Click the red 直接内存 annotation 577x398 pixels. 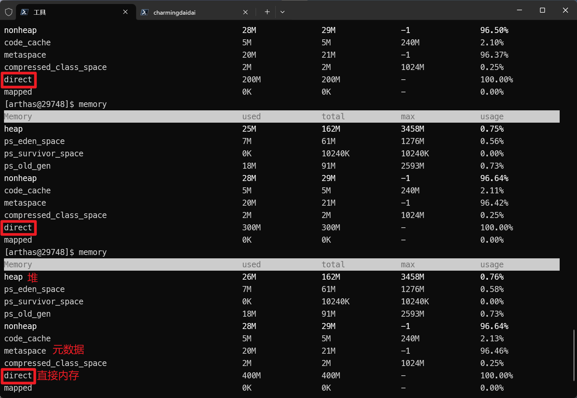click(x=58, y=376)
